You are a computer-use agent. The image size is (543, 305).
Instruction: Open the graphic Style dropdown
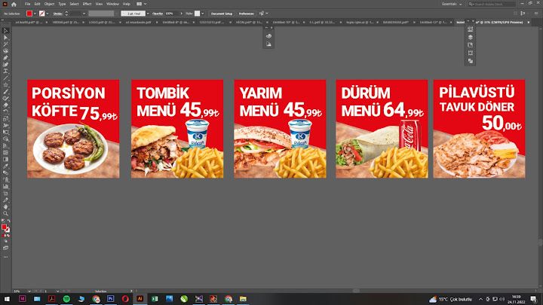(x=203, y=14)
